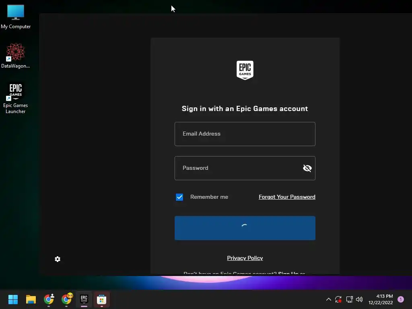The image size is (412, 309).
Task: Open the taskbar clock and date
Action: (x=381, y=299)
